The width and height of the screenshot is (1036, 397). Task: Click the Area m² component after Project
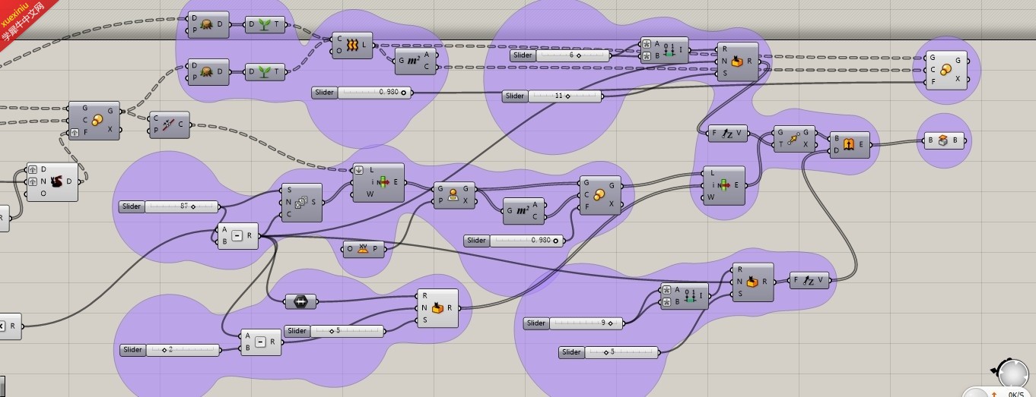pyautogui.click(x=524, y=211)
